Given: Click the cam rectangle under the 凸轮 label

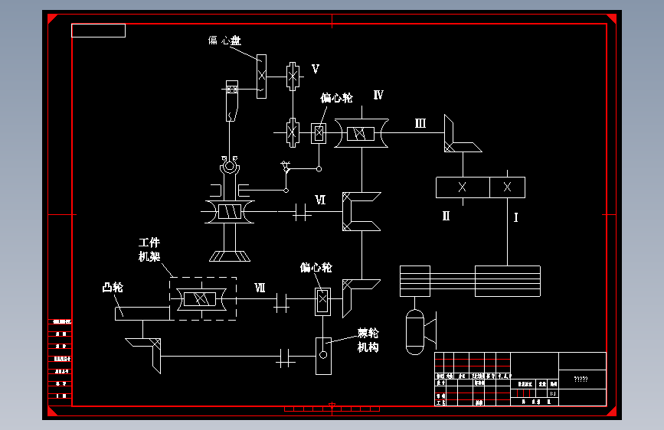Looking at the screenshot, I should pyautogui.click(x=142, y=314).
